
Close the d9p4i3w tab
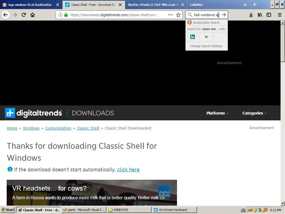183,5
